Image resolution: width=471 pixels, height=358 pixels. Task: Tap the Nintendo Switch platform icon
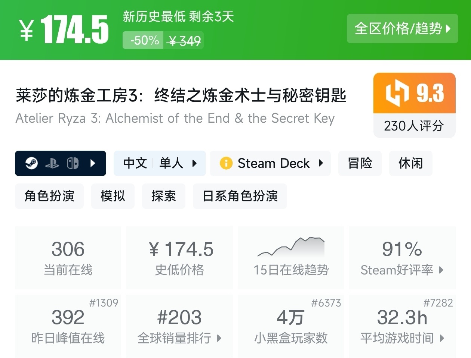(x=73, y=163)
